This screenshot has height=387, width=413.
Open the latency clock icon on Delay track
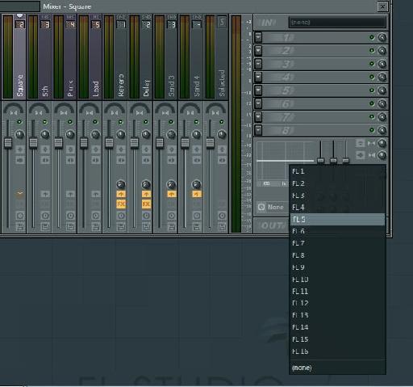(x=146, y=216)
